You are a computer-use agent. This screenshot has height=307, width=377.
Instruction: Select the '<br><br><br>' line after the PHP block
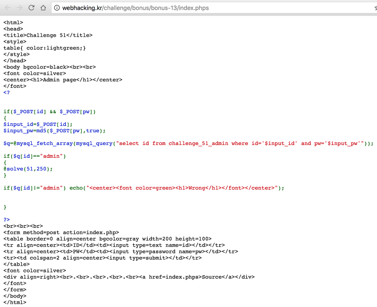[x=23, y=226]
